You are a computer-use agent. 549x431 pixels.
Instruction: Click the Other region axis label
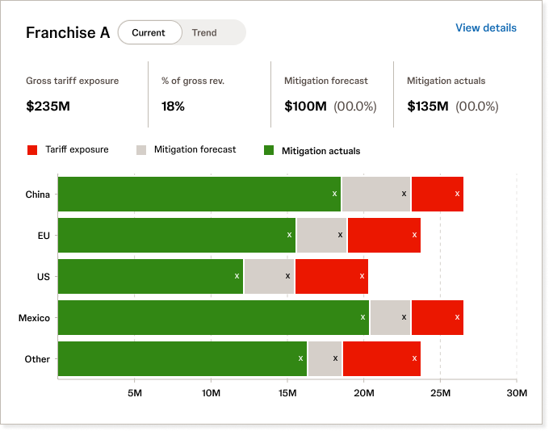pyautogui.click(x=37, y=359)
